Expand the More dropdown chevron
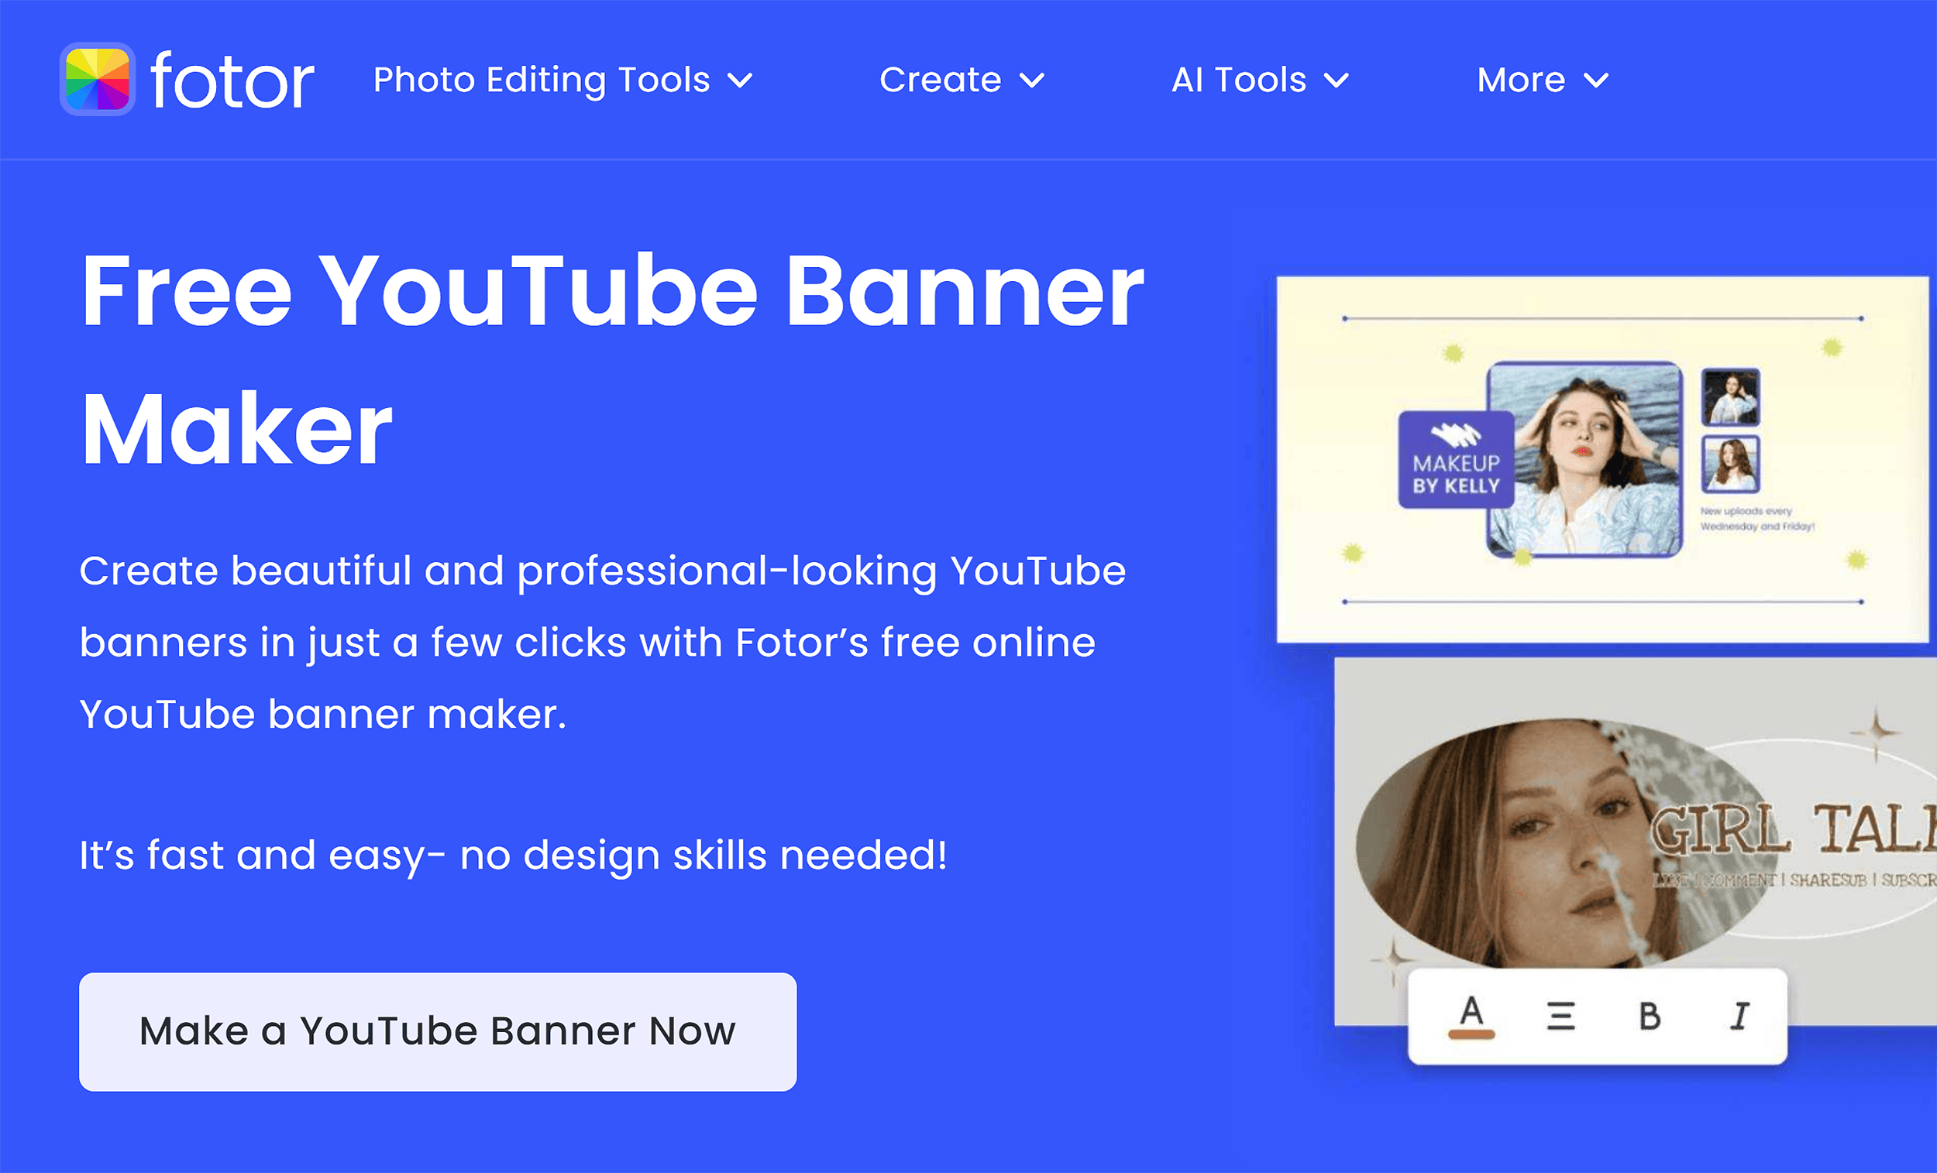The image size is (1937, 1173). click(1596, 81)
